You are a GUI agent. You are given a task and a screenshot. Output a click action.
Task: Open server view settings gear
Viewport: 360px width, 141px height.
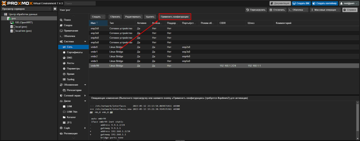(x=55, y=9)
